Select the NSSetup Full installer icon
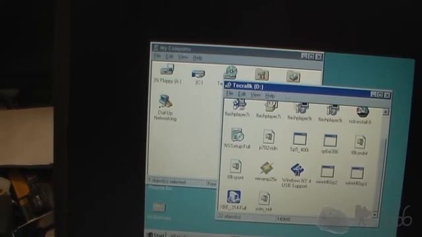The image size is (422, 237). click(237, 134)
